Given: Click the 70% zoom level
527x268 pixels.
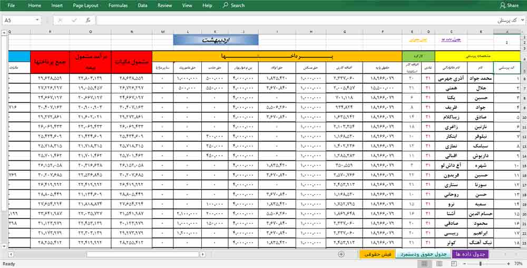Looking at the screenshot, I should (x=519, y=264).
